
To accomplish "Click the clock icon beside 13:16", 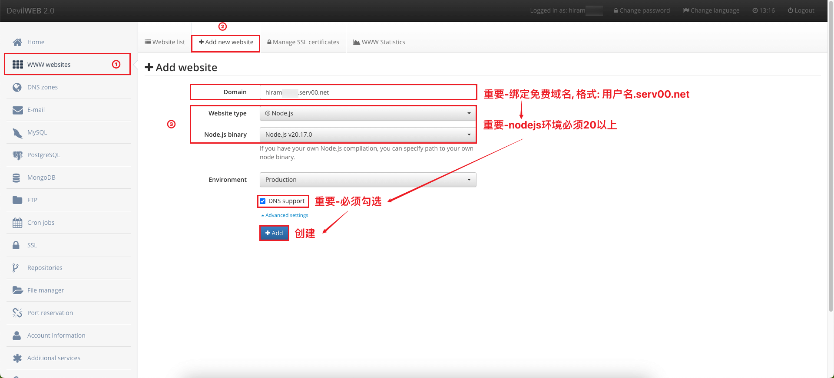I will (755, 10).
